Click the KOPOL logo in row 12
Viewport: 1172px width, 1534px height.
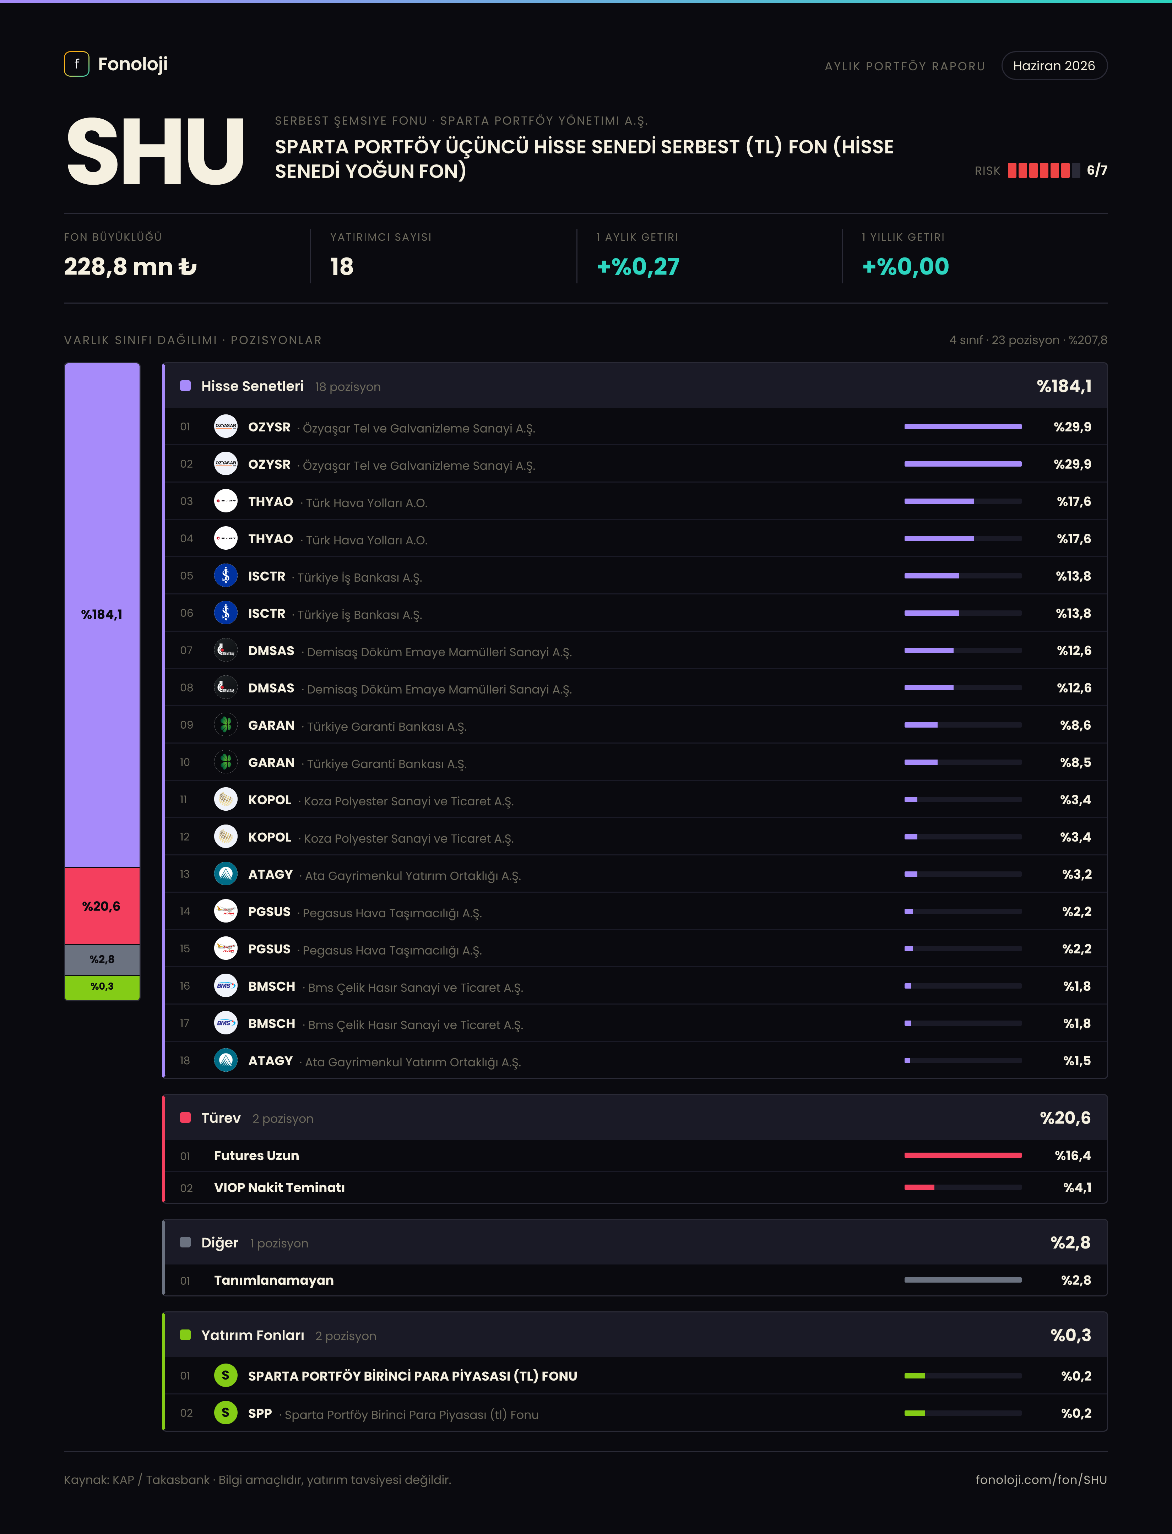[225, 837]
